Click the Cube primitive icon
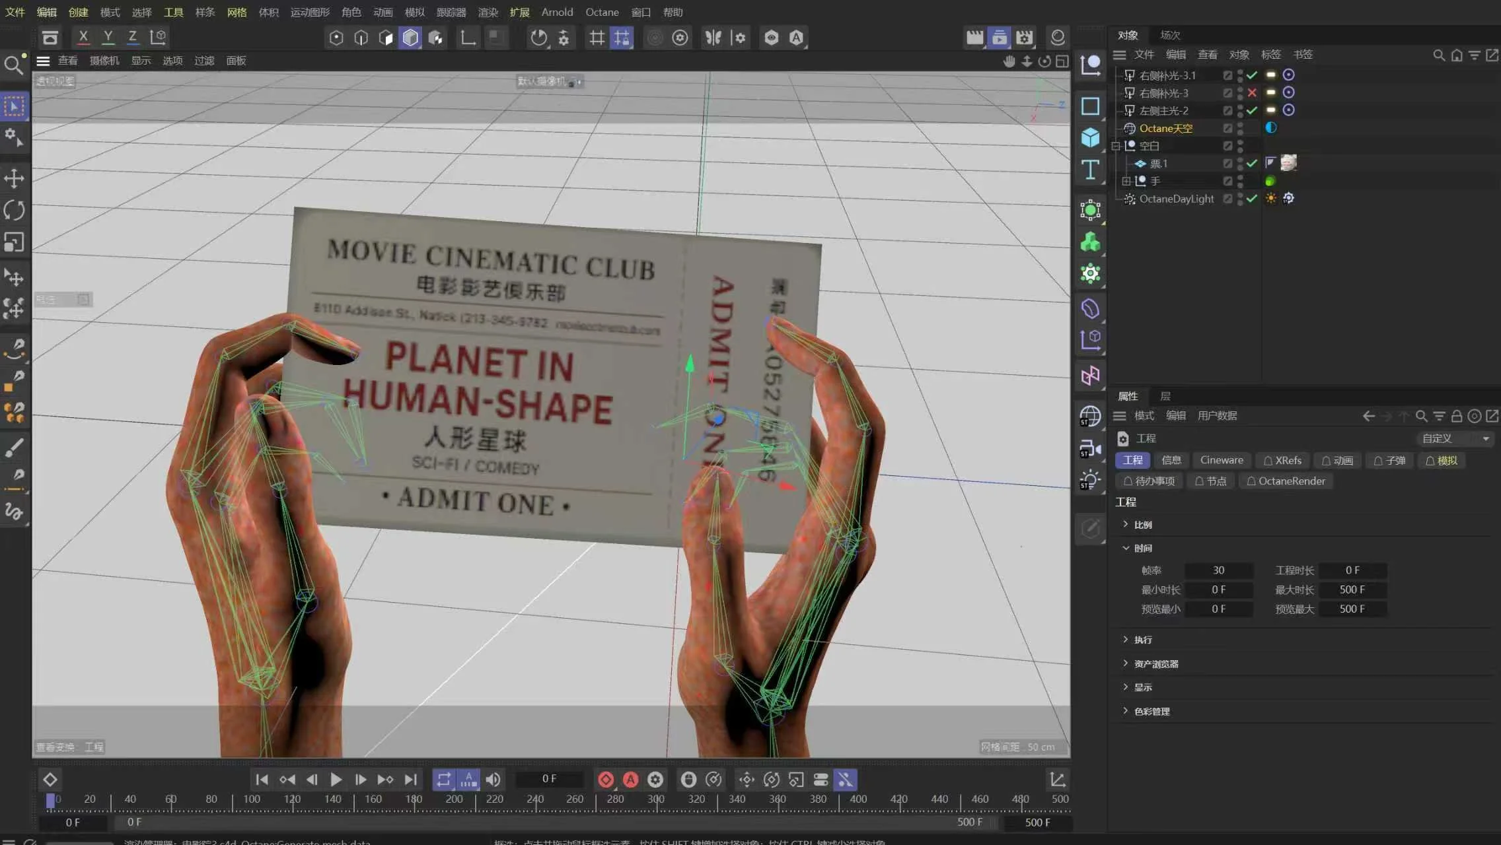Screen dimensions: 1501x845 click(1090, 137)
